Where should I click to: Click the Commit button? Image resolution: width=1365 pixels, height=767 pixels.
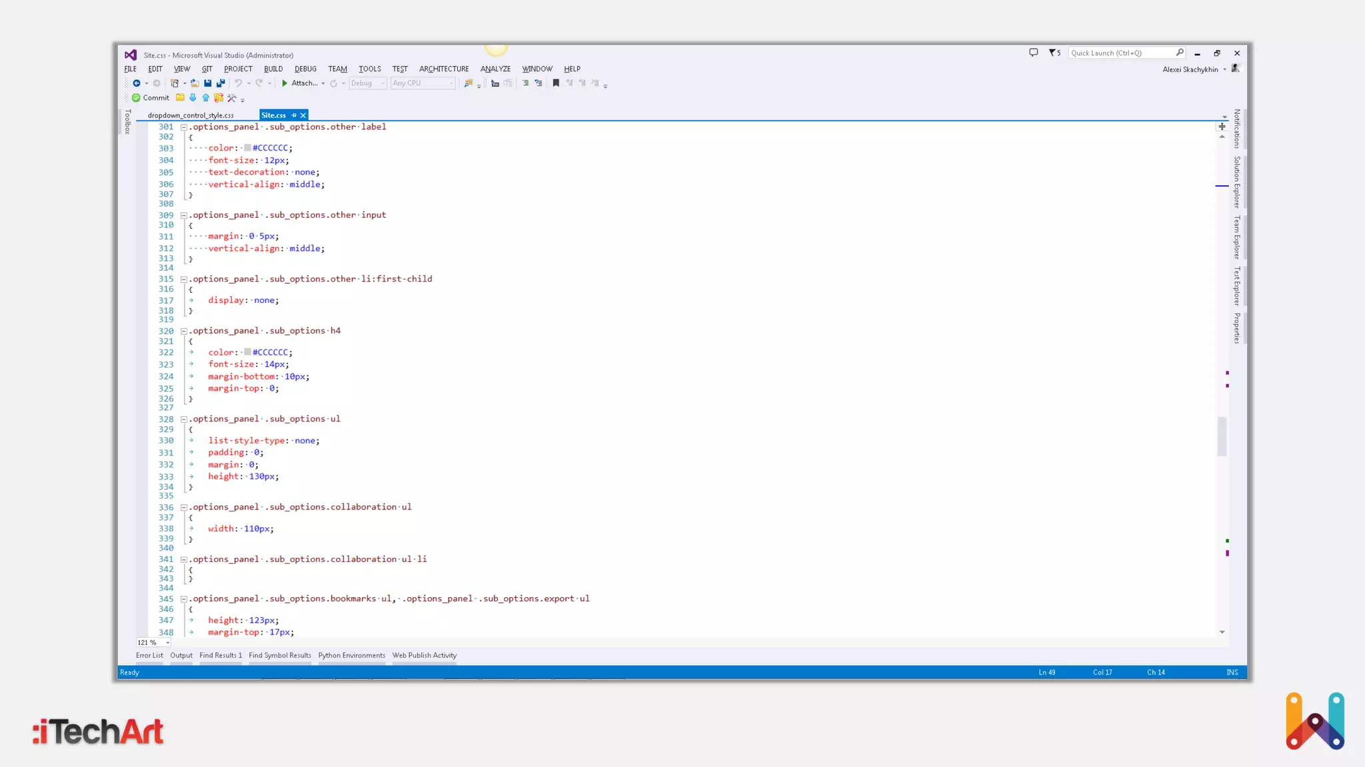coord(150,98)
